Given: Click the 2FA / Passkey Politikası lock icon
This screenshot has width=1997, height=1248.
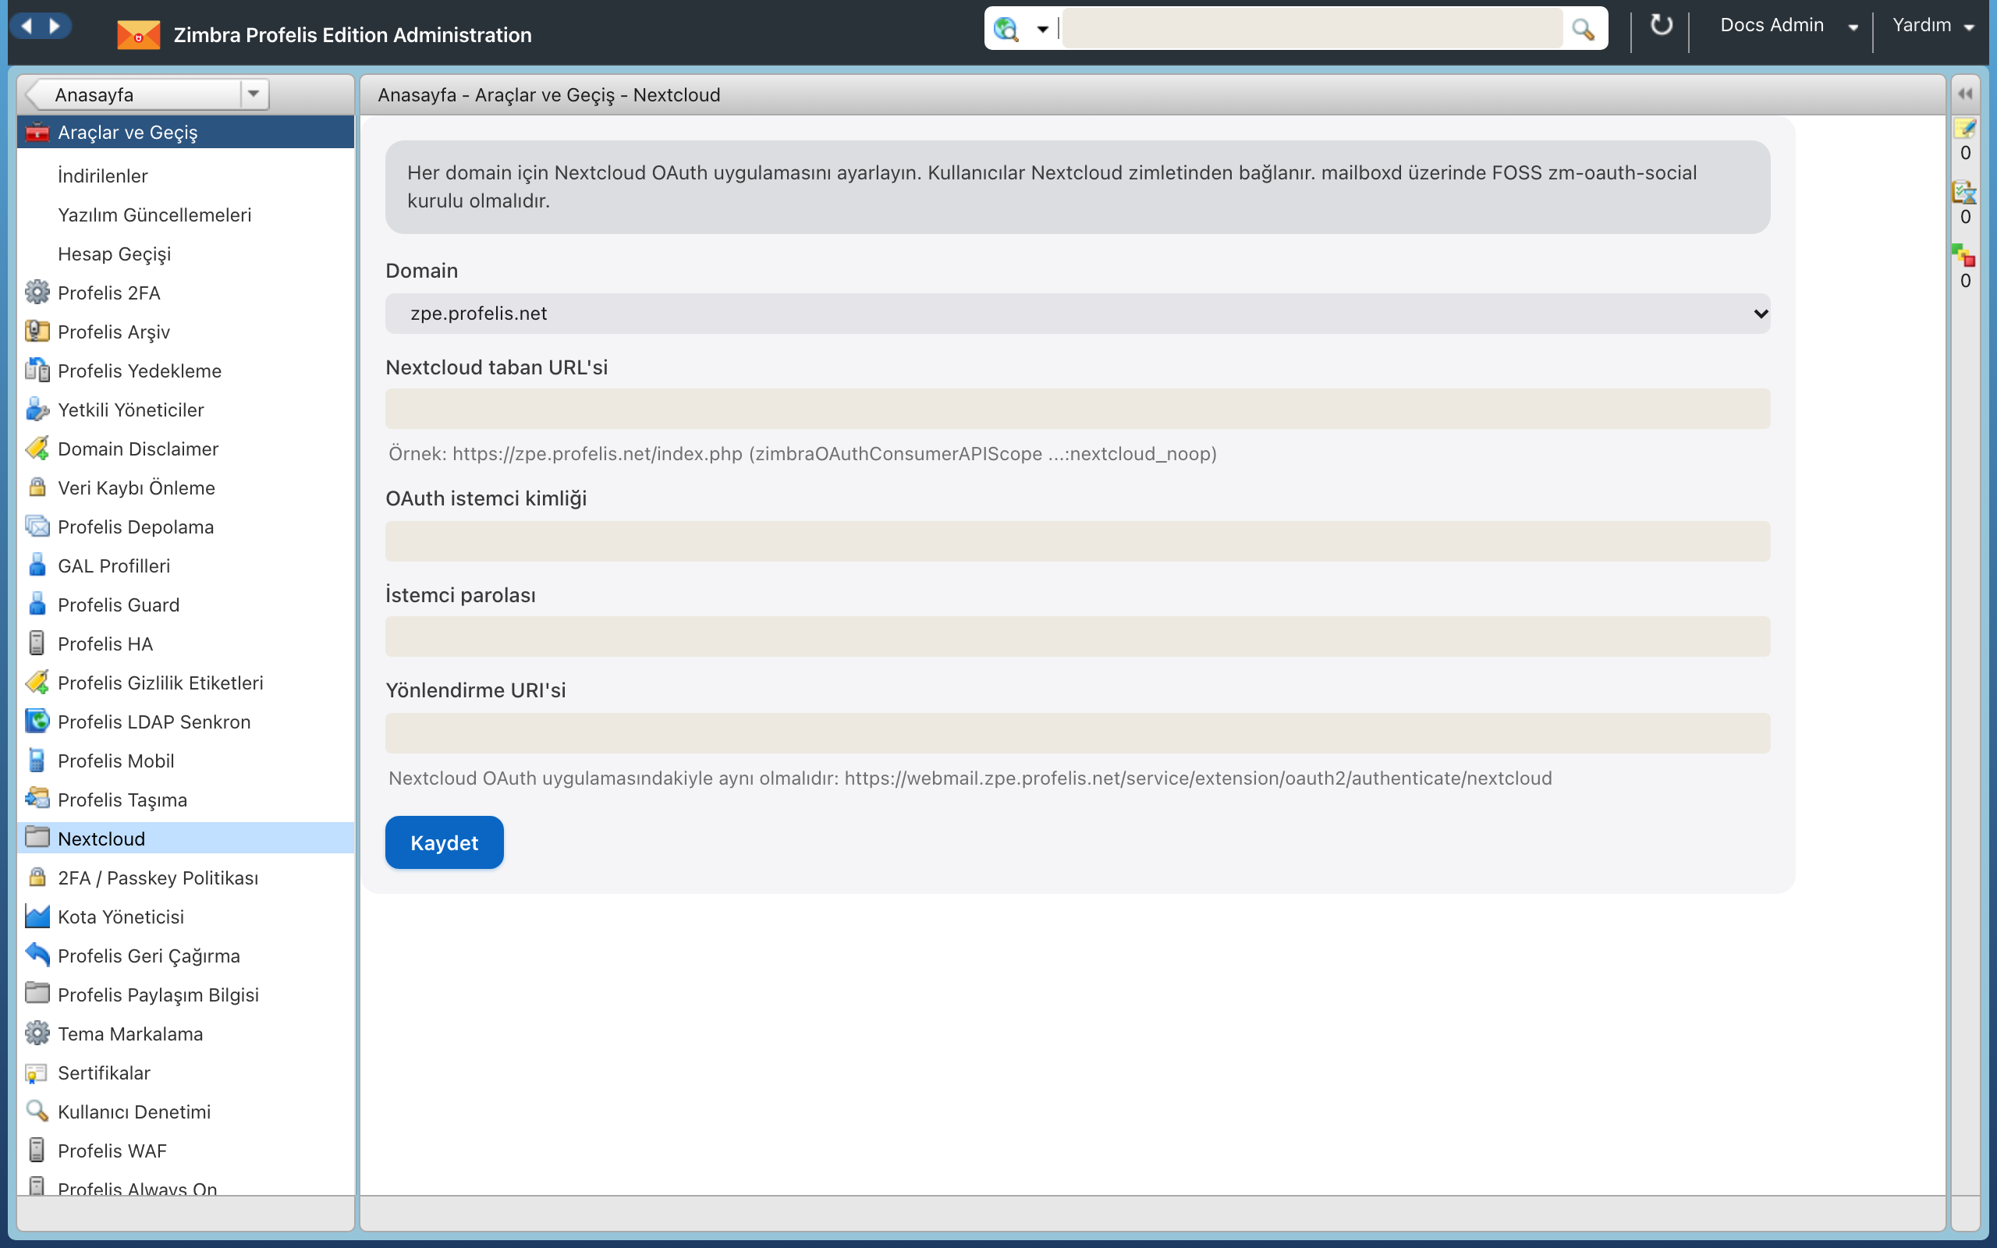Looking at the screenshot, I should coord(37,877).
